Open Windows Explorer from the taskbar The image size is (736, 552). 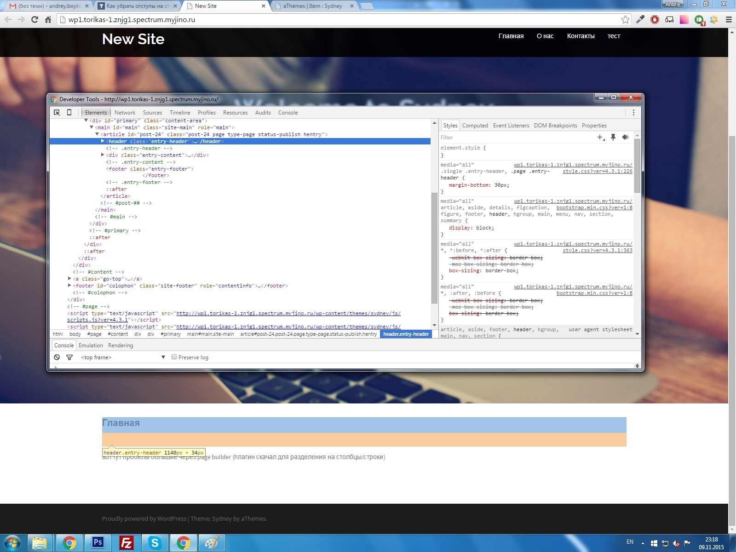point(40,543)
